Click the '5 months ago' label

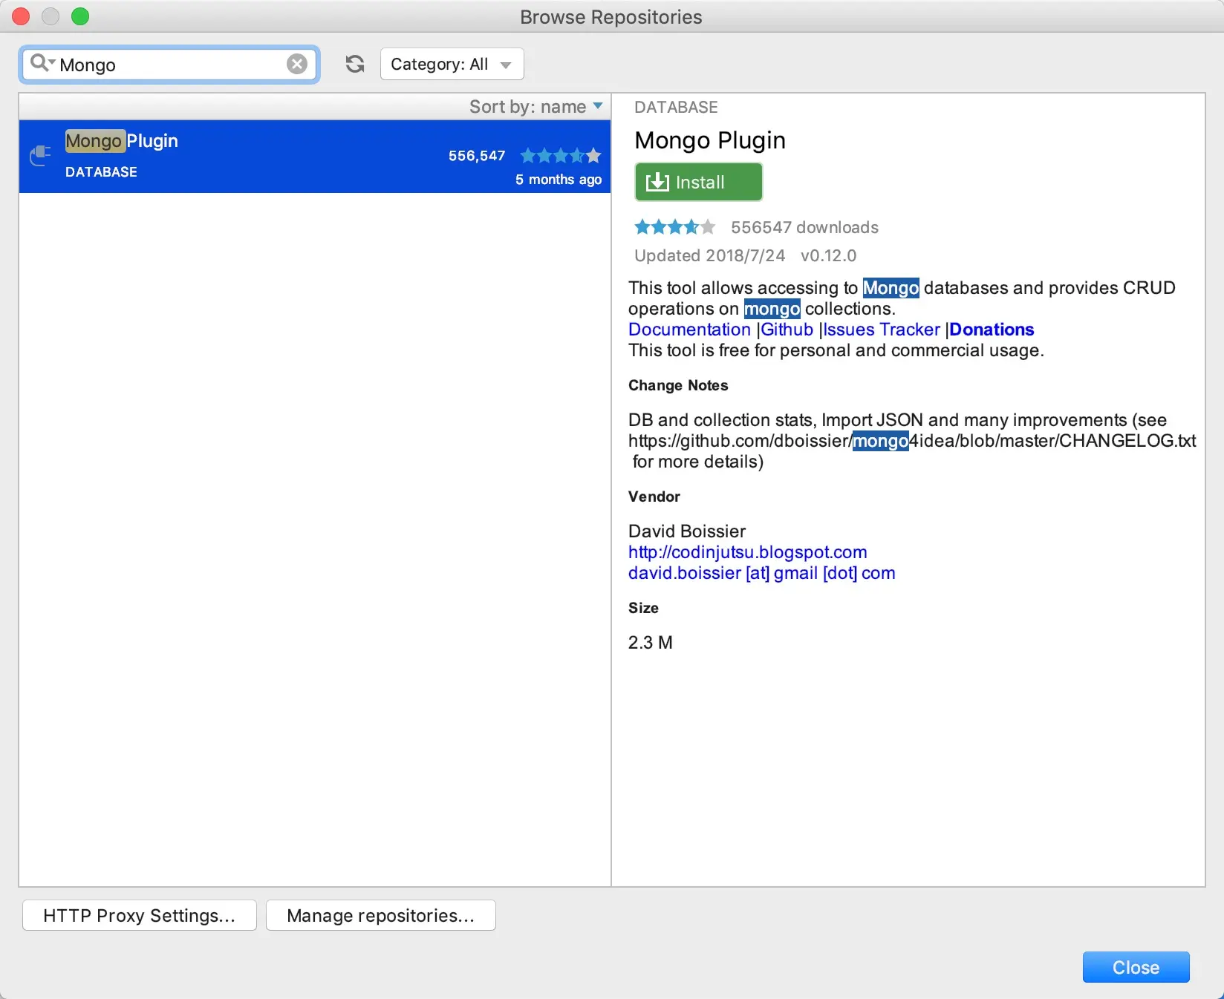[x=559, y=180]
